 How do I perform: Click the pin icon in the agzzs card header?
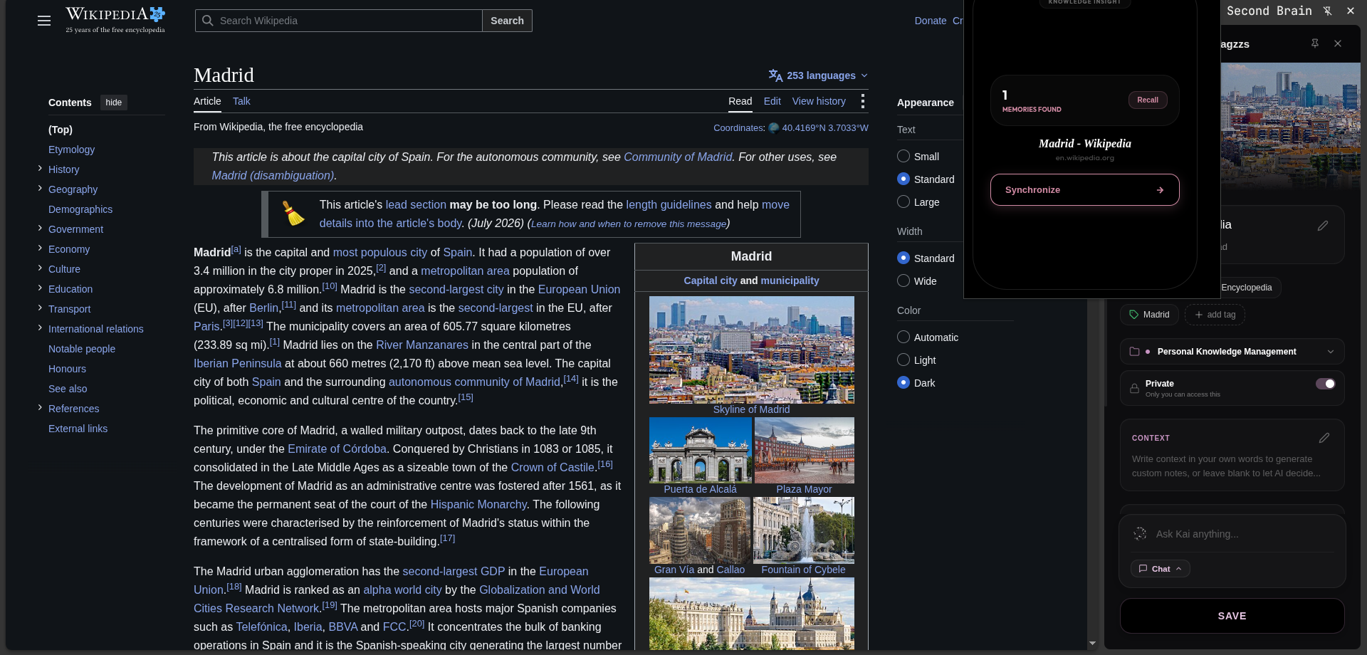pos(1315,43)
